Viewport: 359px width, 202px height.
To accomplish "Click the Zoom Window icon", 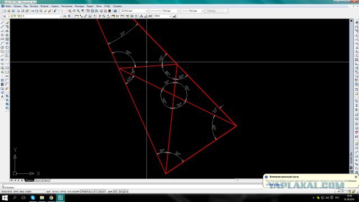I will point(79,11).
